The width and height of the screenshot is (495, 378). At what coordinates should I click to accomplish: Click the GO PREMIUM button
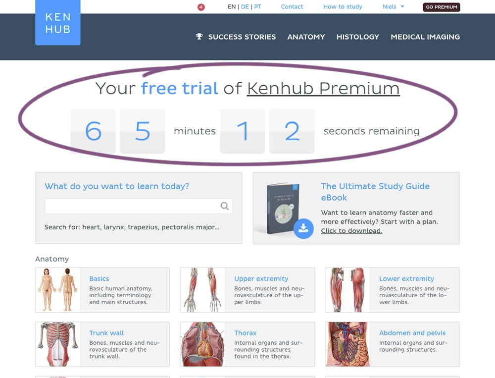442,7
